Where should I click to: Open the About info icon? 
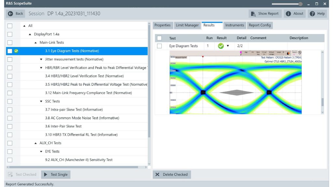coord(288,14)
